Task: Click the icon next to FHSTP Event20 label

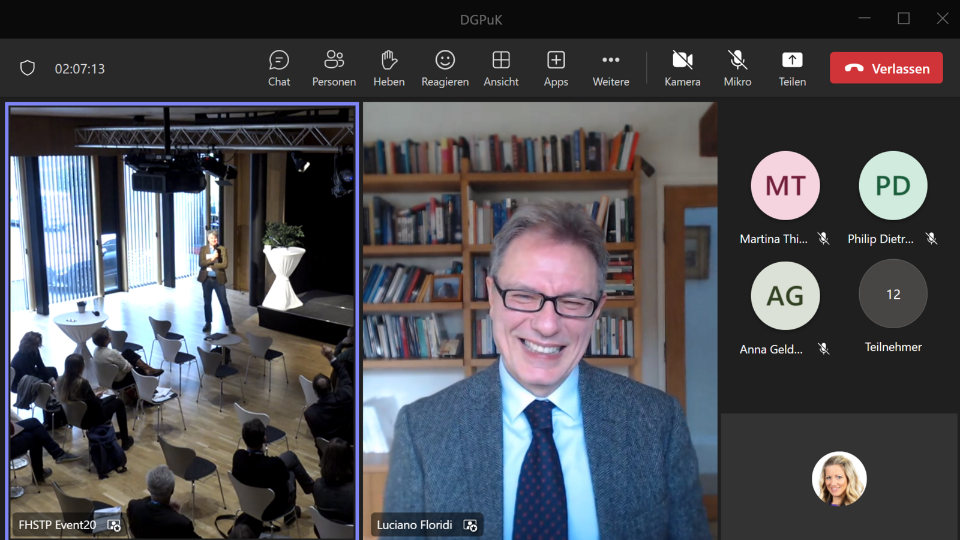Action: coord(114,526)
